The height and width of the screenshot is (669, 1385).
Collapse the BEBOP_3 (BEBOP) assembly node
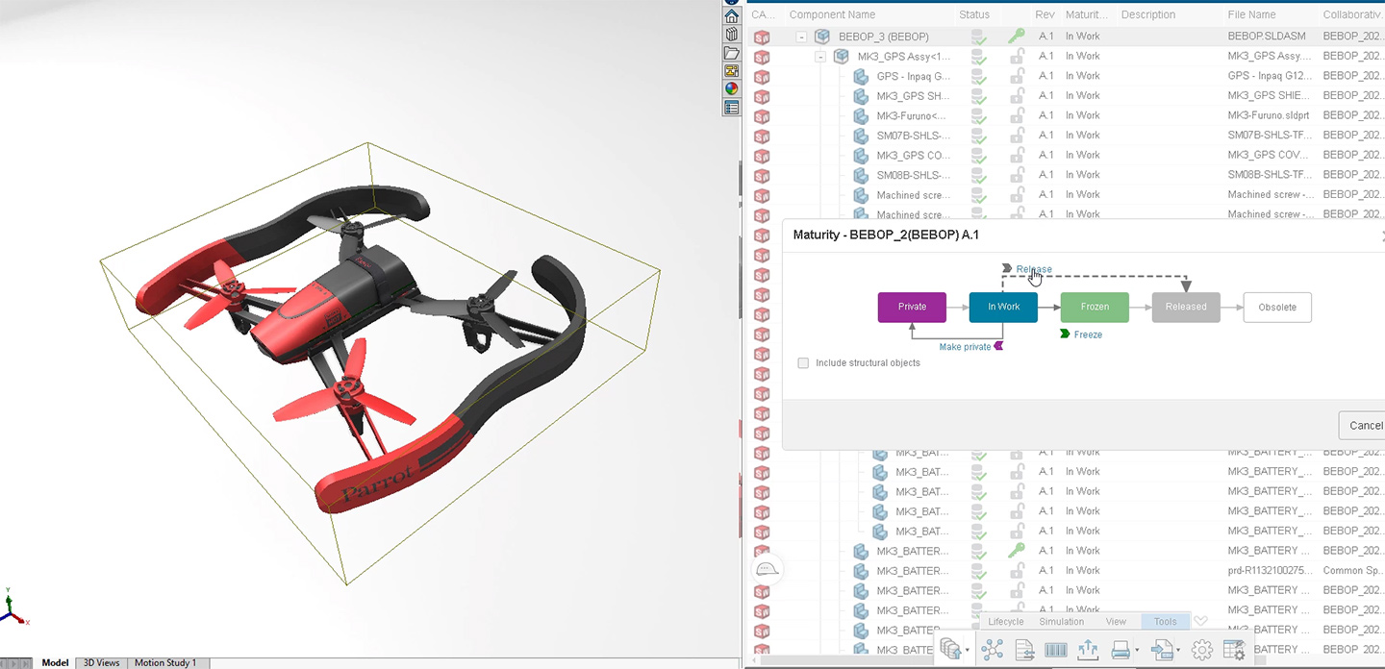click(801, 36)
